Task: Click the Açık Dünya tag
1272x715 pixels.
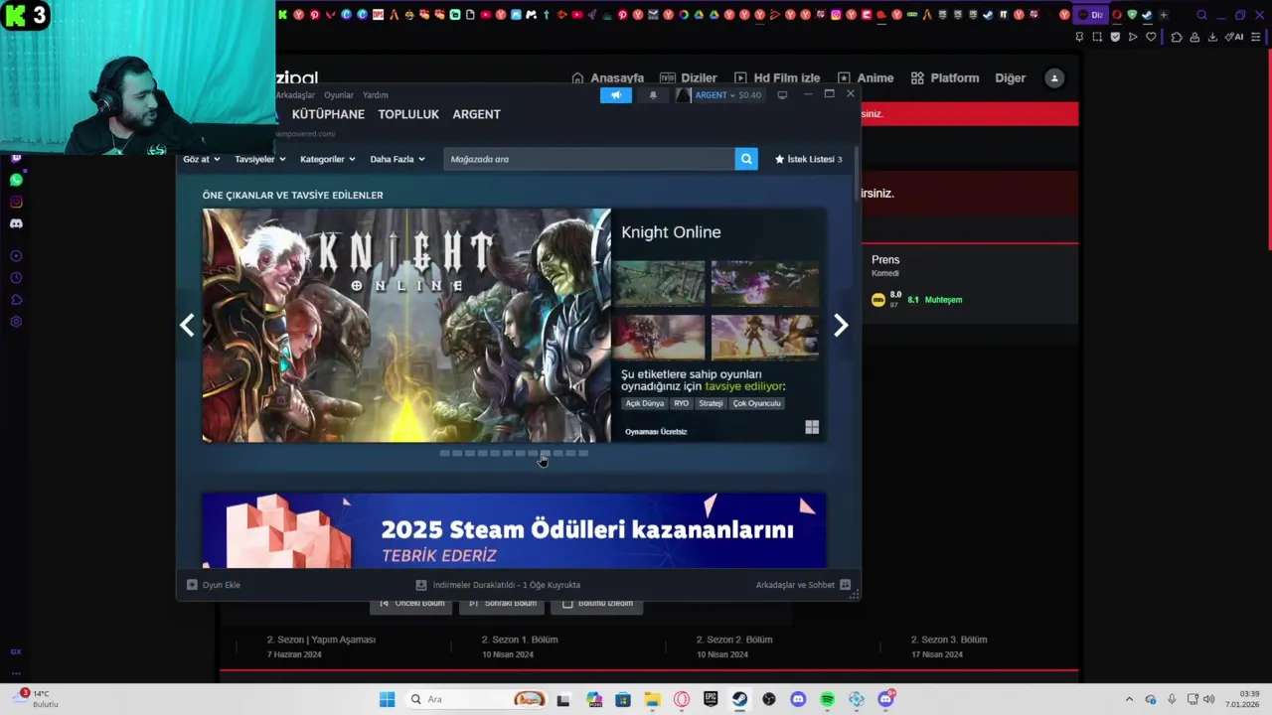Action: point(644,403)
